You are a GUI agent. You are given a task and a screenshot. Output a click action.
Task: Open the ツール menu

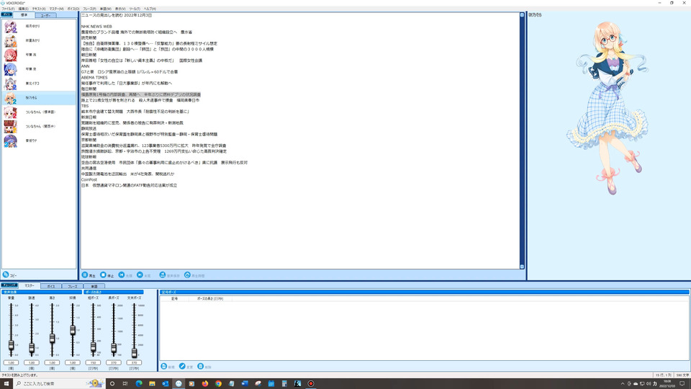[135, 9]
